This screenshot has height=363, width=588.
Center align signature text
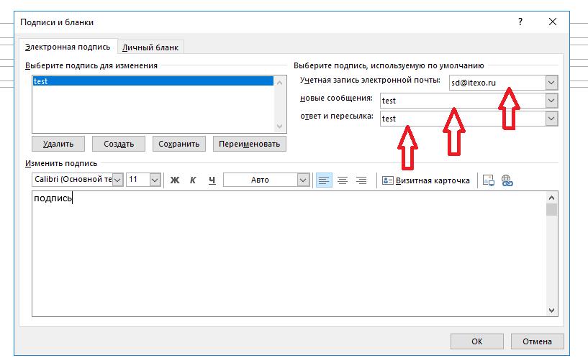pyautogui.click(x=343, y=180)
